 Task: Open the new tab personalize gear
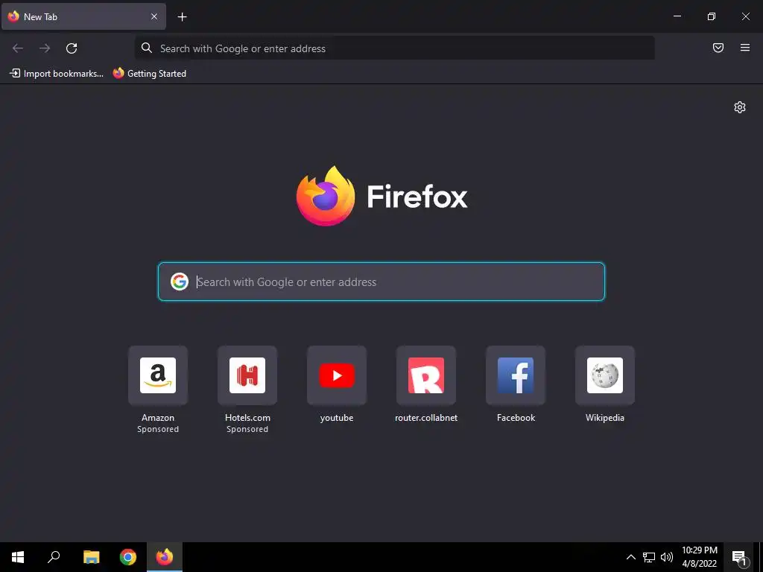click(x=740, y=107)
